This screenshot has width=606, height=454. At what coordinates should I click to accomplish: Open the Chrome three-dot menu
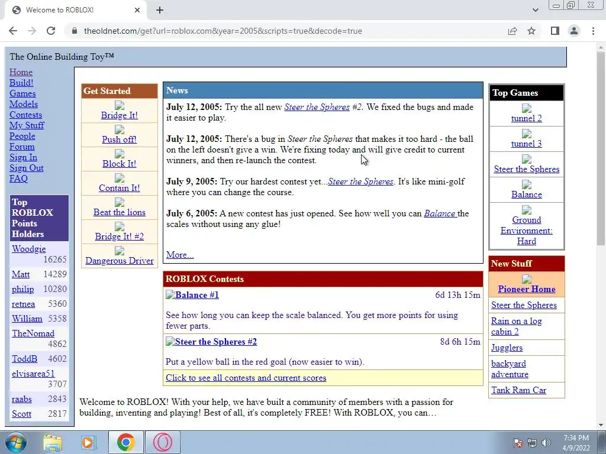pos(593,31)
